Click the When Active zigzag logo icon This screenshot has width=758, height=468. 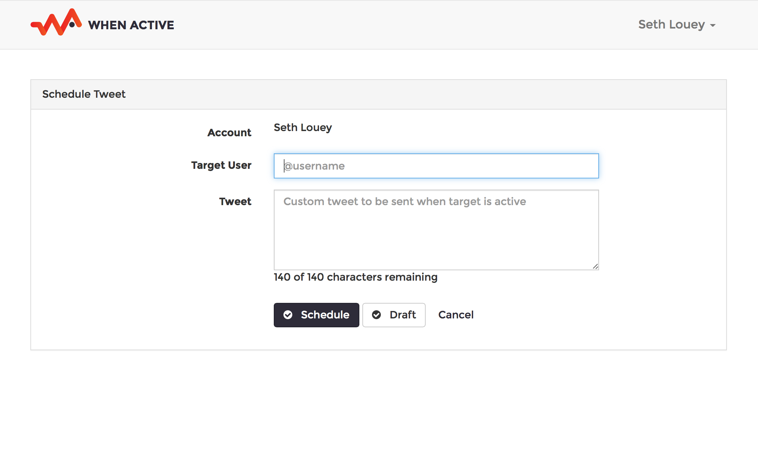[x=56, y=23]
